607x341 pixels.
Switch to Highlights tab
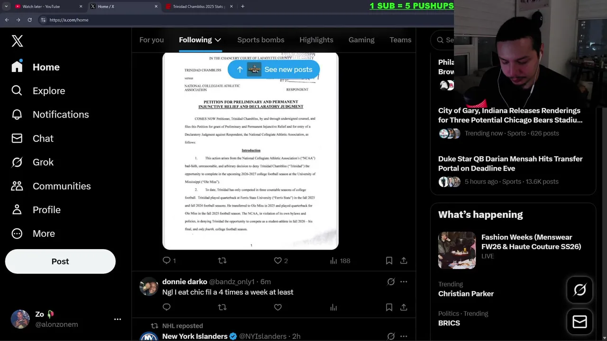click(x=316, y=40)
